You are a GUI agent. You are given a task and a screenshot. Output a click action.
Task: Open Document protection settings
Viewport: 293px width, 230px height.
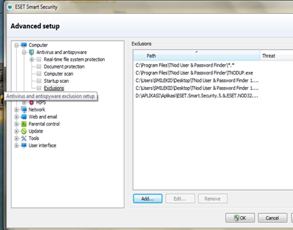pos(64,67)
